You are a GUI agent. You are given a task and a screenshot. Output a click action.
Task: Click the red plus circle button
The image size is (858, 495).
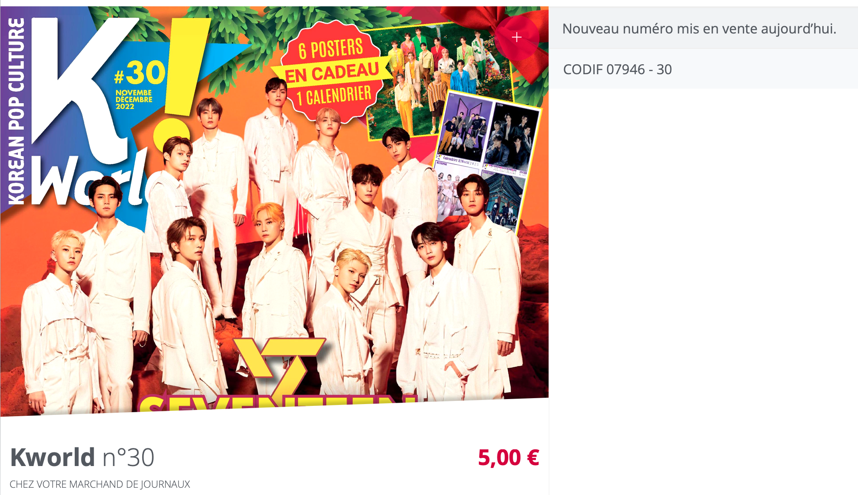click(x=517, y=38)
